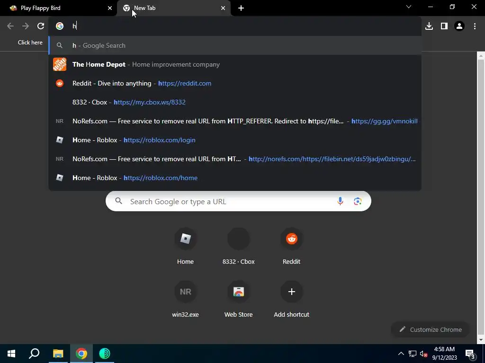This screenshot has width=485, height=363.
Task: Click the browser back arrow
Action: (10, 26)
